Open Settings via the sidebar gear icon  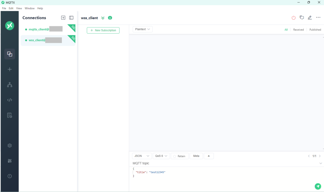9,146
